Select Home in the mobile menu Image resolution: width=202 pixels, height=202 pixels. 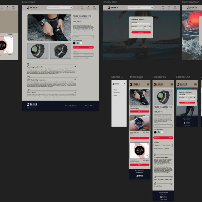pyautogui.click(x=115, y=90)
